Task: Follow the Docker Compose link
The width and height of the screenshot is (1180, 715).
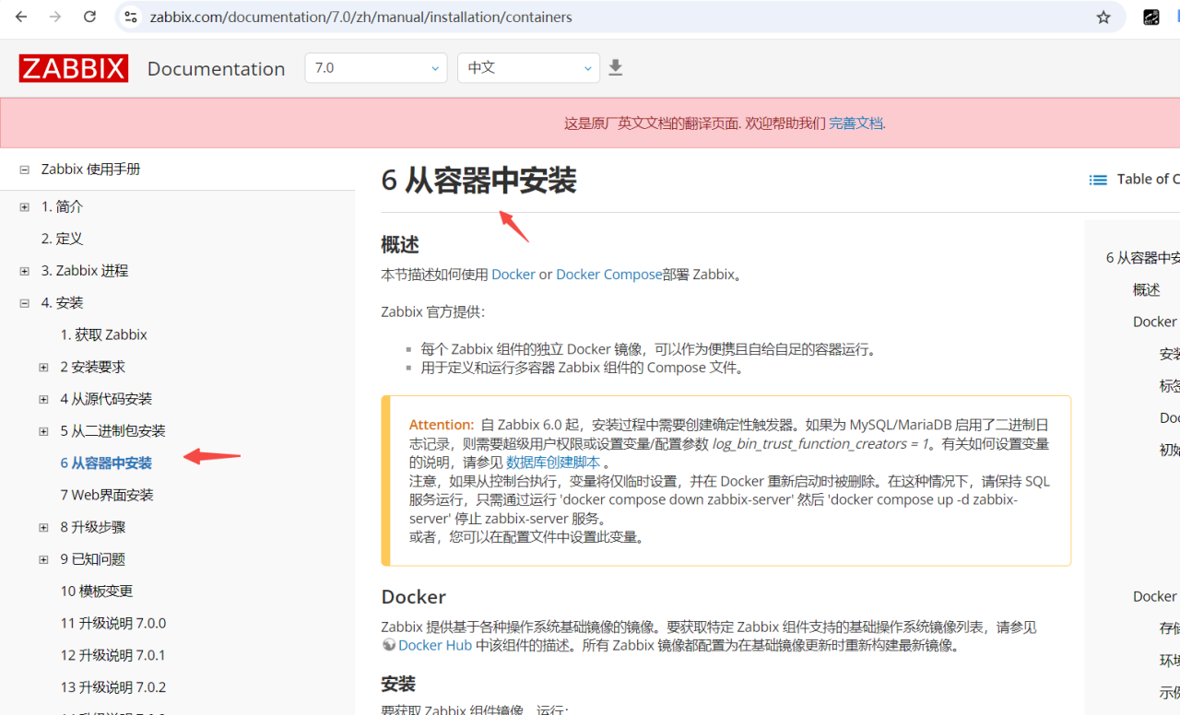Action: (x=609, y=275)
